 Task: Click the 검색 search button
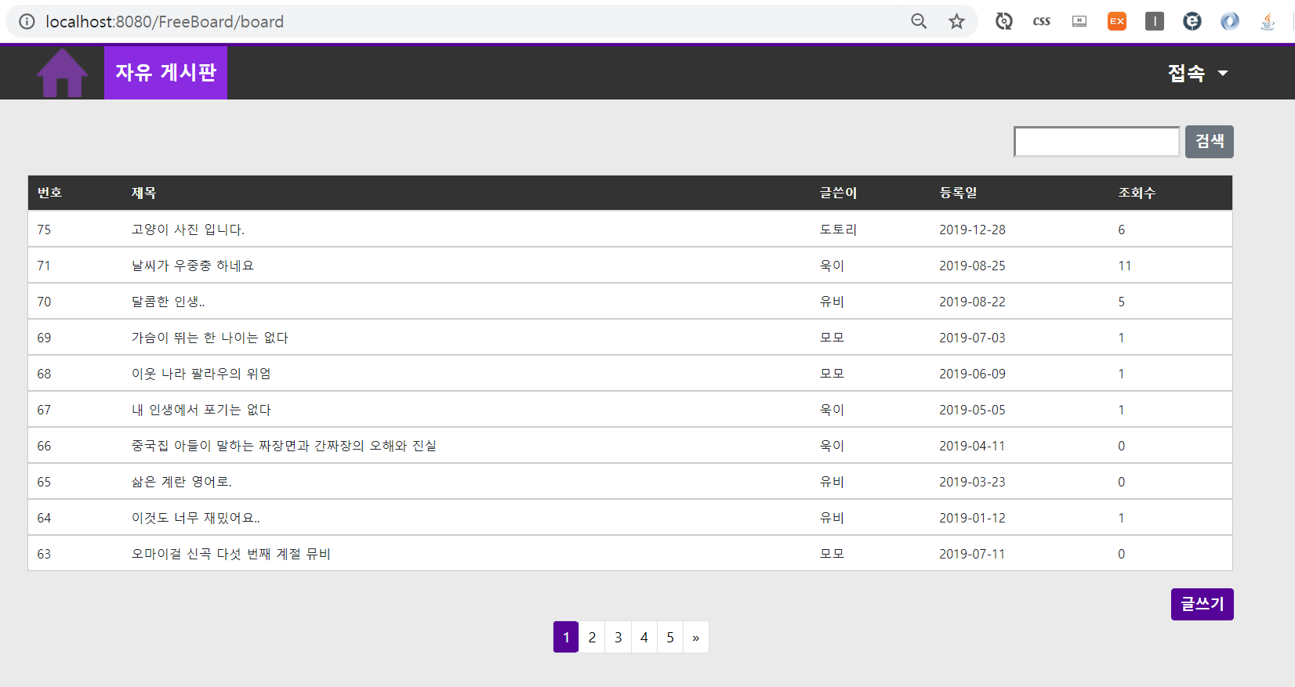click(x=1209, y=142)
